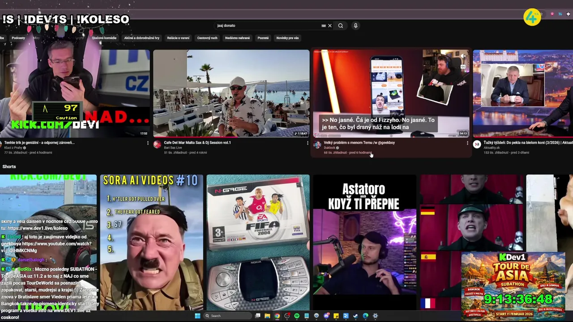This screenshot has height=322, width=573.
Task: Go to the Duklock channel name
Action: coord(329,148)
